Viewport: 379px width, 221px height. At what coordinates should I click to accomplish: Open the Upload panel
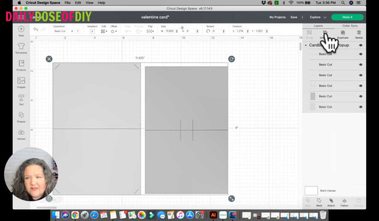point(21,134)
